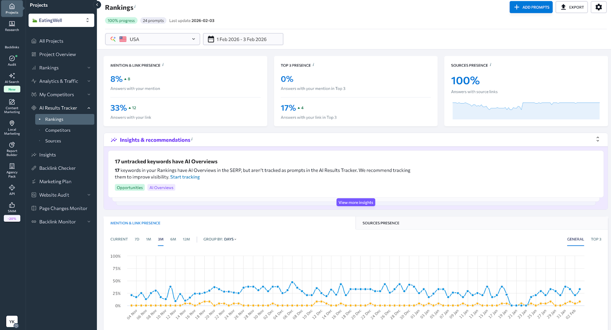Open the Audit icon in left rail
This screenshot has height=330, width=611.
(x=12, y=60)
